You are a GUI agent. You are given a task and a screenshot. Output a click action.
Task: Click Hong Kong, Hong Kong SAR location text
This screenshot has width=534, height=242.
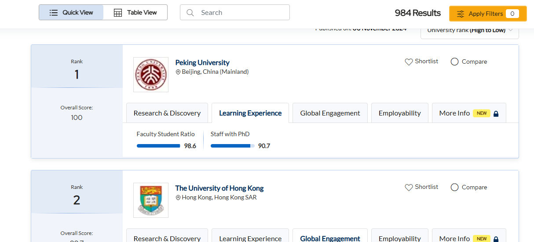[x=219, y=198]
